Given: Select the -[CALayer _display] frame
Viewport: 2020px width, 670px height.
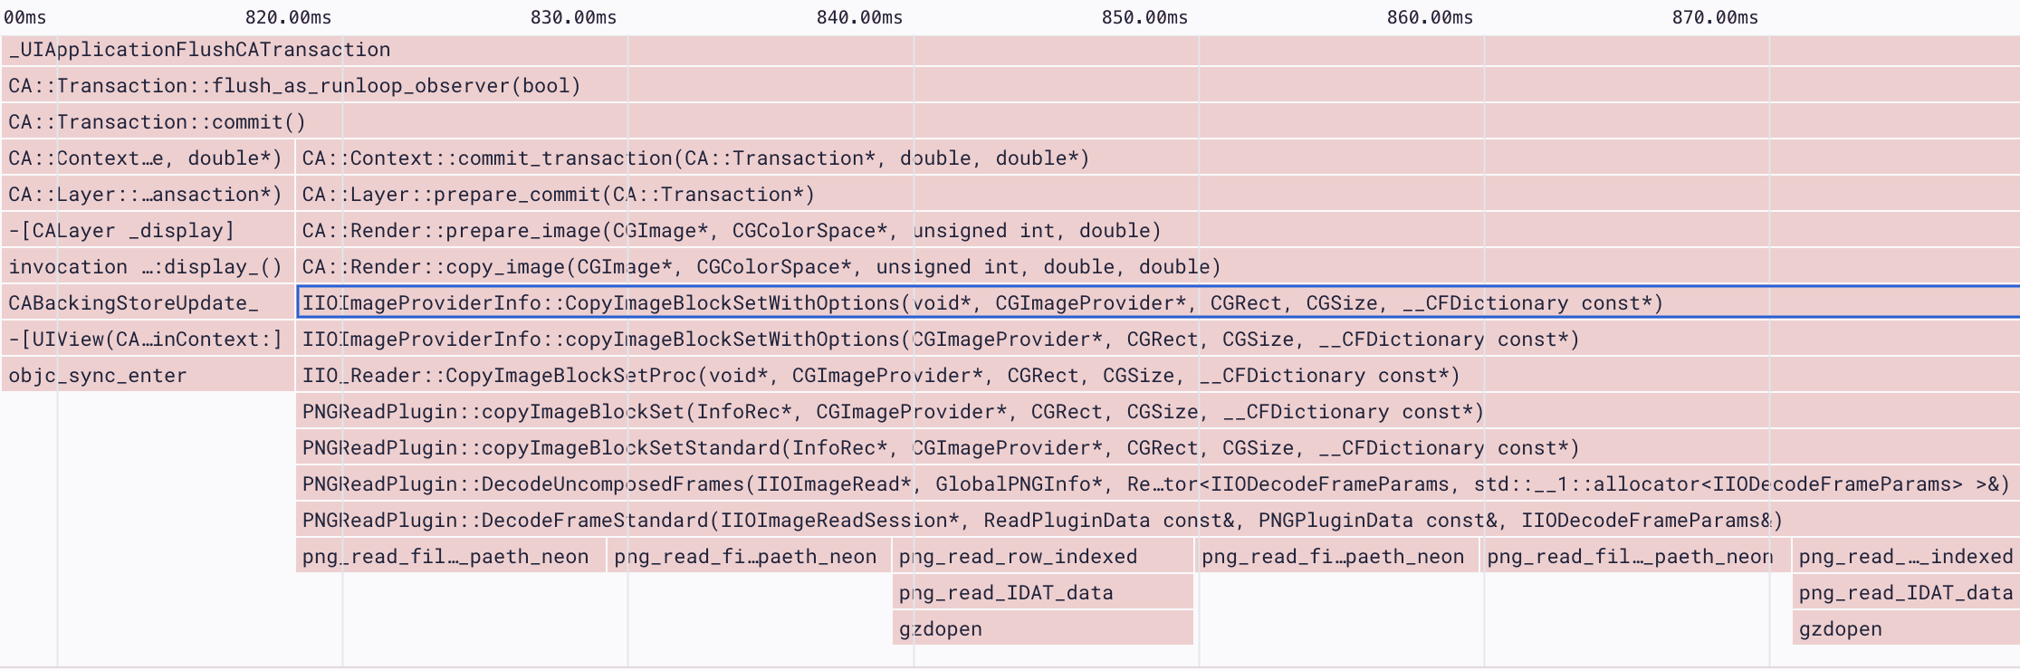Looking at the screenshot, I should point(121,231).
